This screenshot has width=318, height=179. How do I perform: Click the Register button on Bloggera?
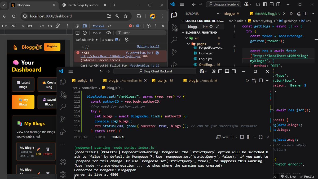pos(52,47)
